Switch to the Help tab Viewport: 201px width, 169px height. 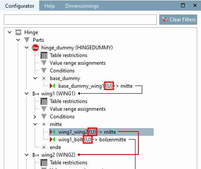click(x=49, y=6)
